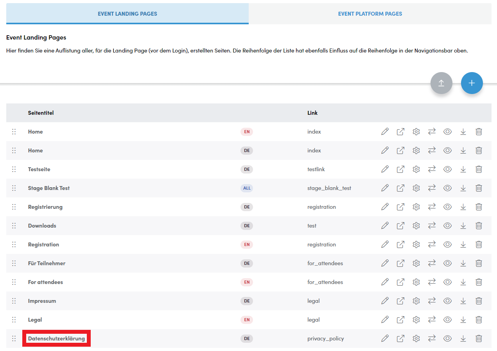This screenshot has width=497, height=351.
Task: Delete the Home DE page
Action: (x=479, y=150)
